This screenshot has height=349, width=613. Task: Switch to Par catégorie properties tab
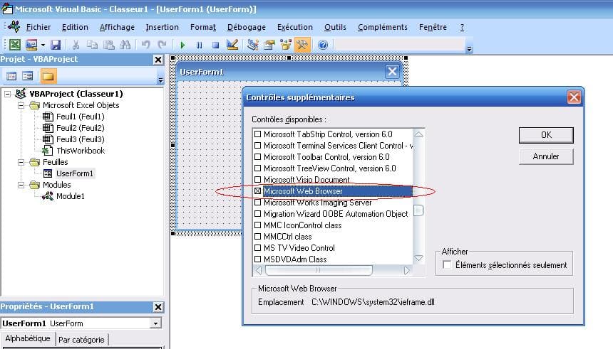click(81, 340)
